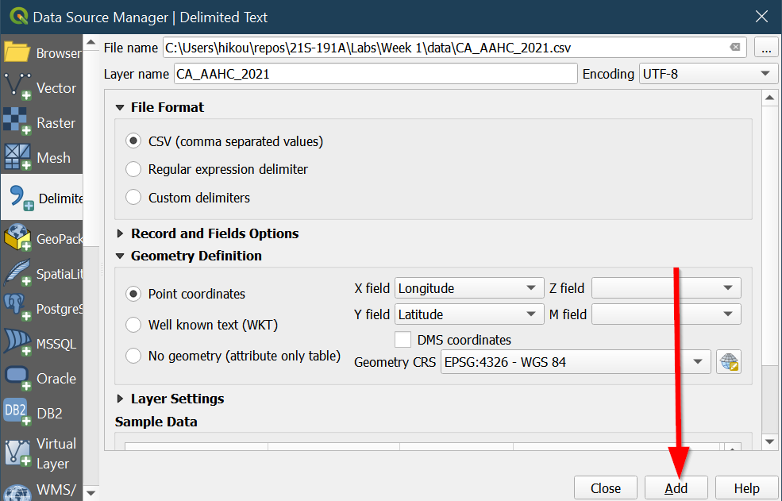782x501 pixels.
Task: Switch to the Oracle tab
Action: click(x=41, y=379)
